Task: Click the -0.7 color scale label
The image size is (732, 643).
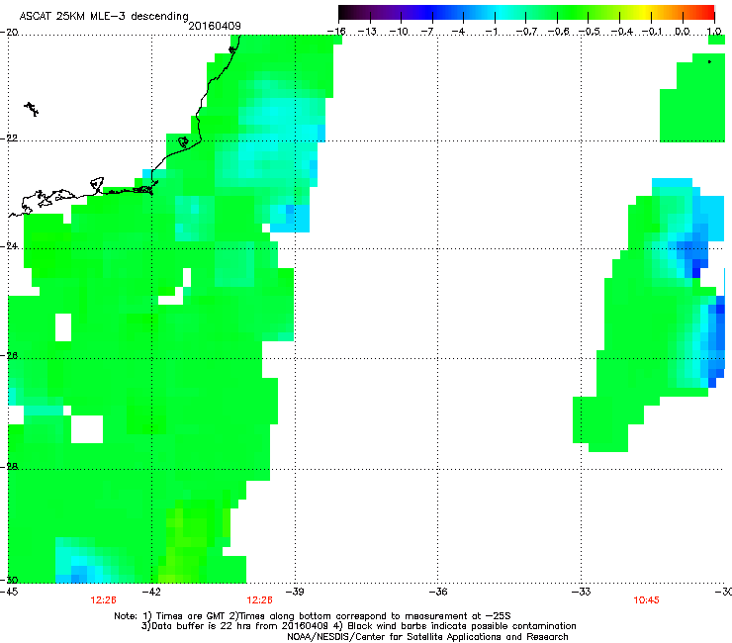Action: 526,32
